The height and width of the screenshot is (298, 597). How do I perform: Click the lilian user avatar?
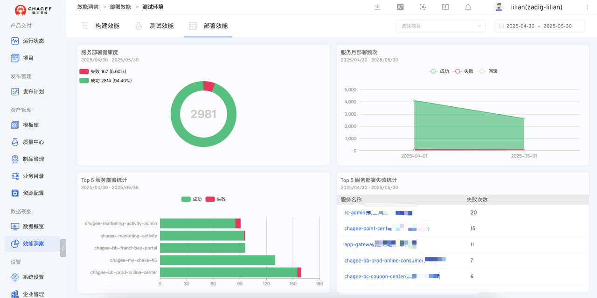tap(499, 7)
